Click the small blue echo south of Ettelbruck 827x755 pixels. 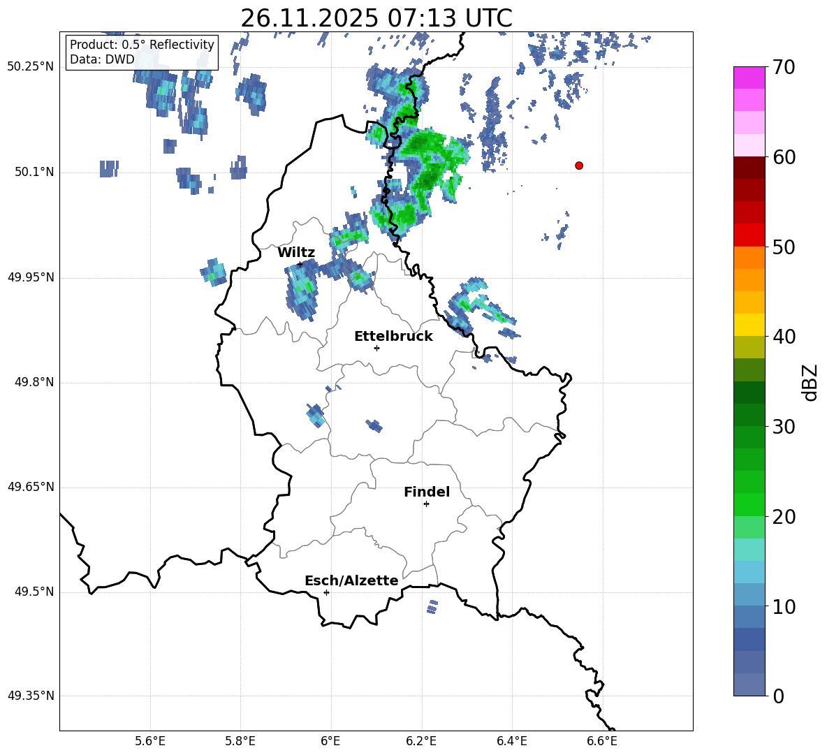(374, 425)
